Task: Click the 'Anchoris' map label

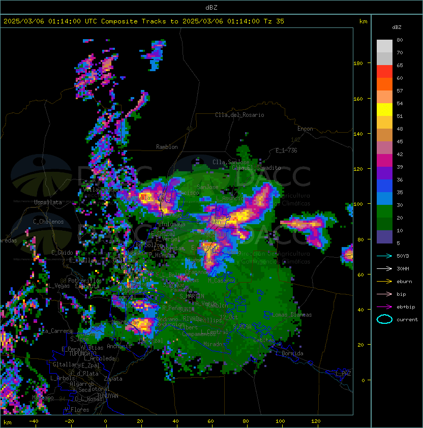Action: 119,346
